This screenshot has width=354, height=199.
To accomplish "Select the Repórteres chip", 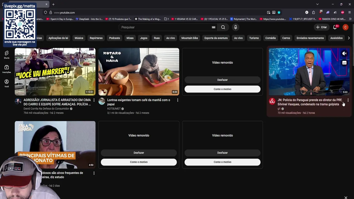I will point(96,38).
